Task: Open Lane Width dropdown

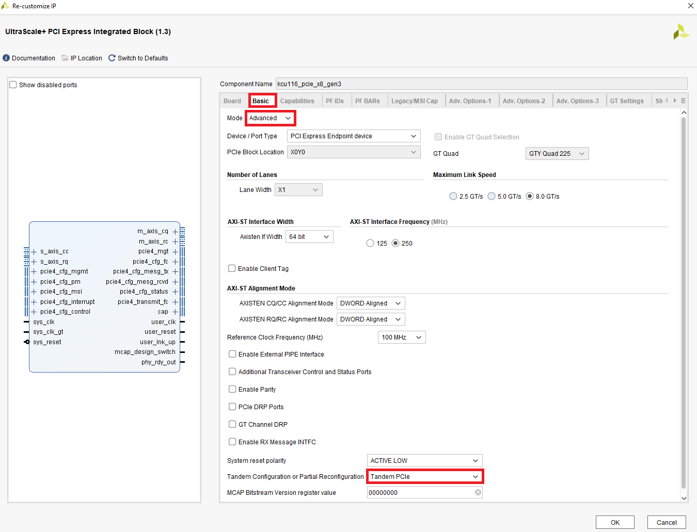Action: click(298, 190)
